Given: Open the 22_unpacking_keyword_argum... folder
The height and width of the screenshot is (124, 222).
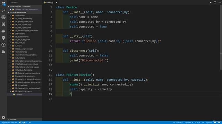Looking at the screenshot, I should click(x=25, y=79).
